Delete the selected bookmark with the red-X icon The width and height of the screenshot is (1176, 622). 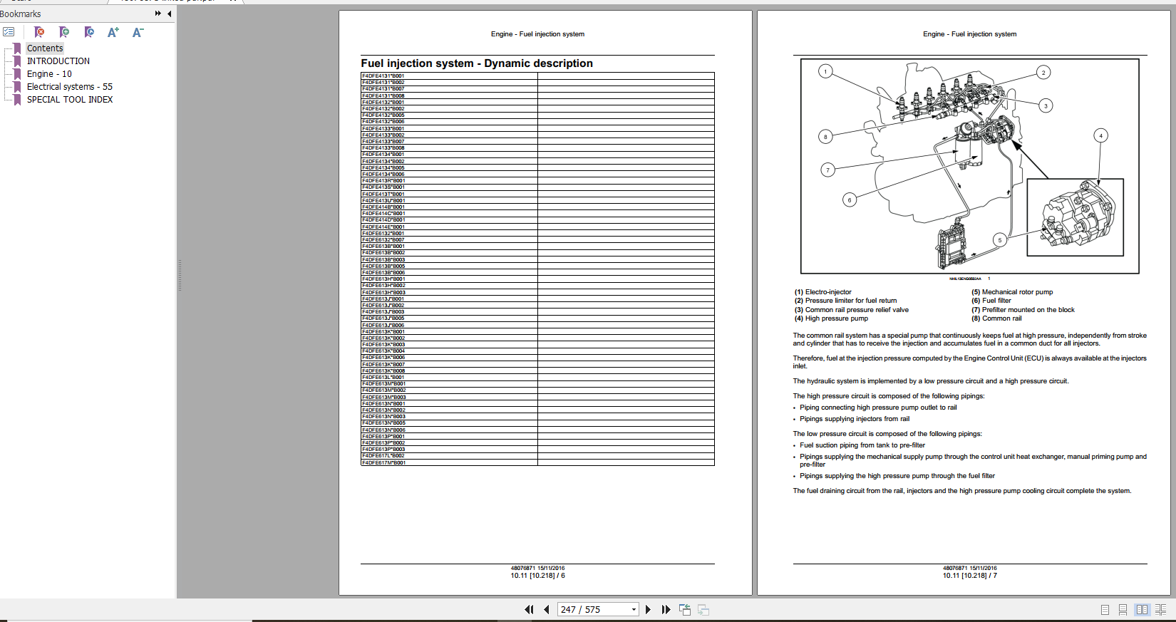(x=39, y=32)
